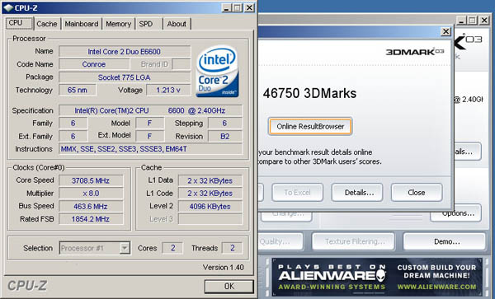Image resolution: width=495 pixels, height=299 pixels.
Task: Click the Threads count field
Action: coord(232,248)
